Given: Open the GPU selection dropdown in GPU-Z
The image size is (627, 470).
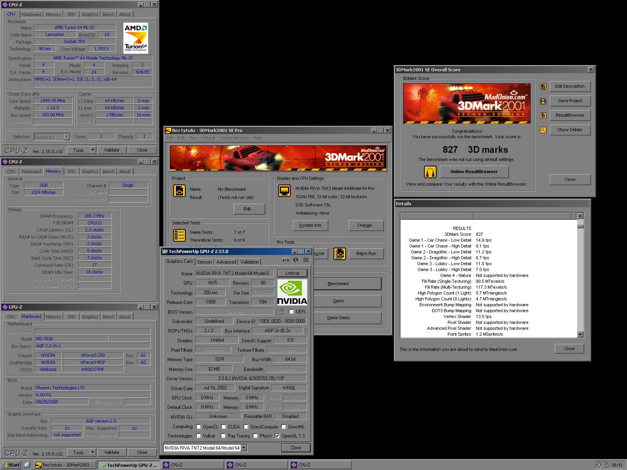Looking at the screenshot, I should click(244, 448).
